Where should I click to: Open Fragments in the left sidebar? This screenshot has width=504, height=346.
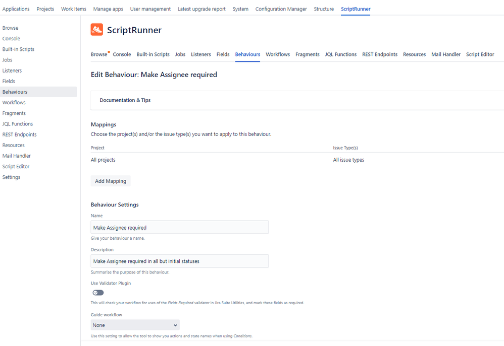click(14, 113)
